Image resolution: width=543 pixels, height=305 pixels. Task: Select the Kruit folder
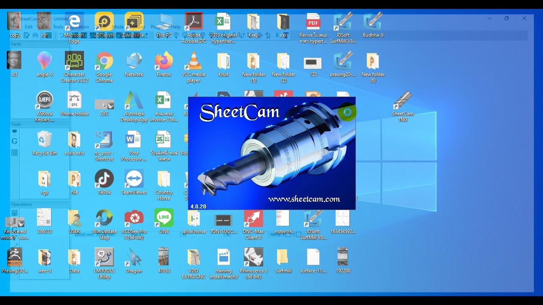coord(224,64)
